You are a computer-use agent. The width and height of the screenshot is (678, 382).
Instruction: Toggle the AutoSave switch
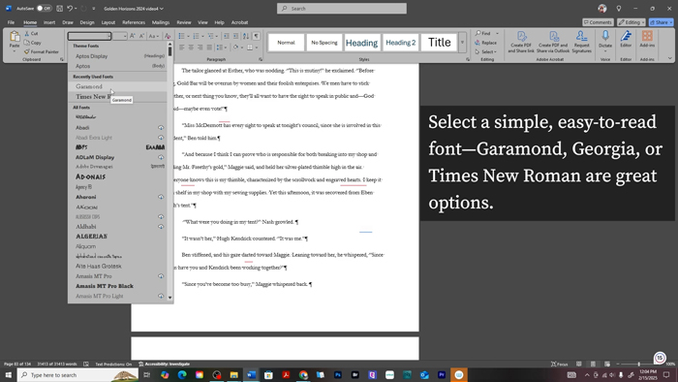click(x=44, y=8)
